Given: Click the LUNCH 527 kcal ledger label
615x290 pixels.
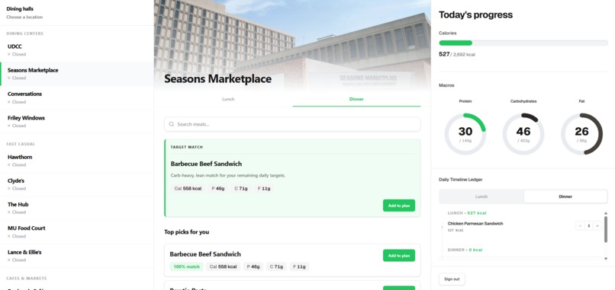Looking at the screenshot, I should (x=467, y=213).
